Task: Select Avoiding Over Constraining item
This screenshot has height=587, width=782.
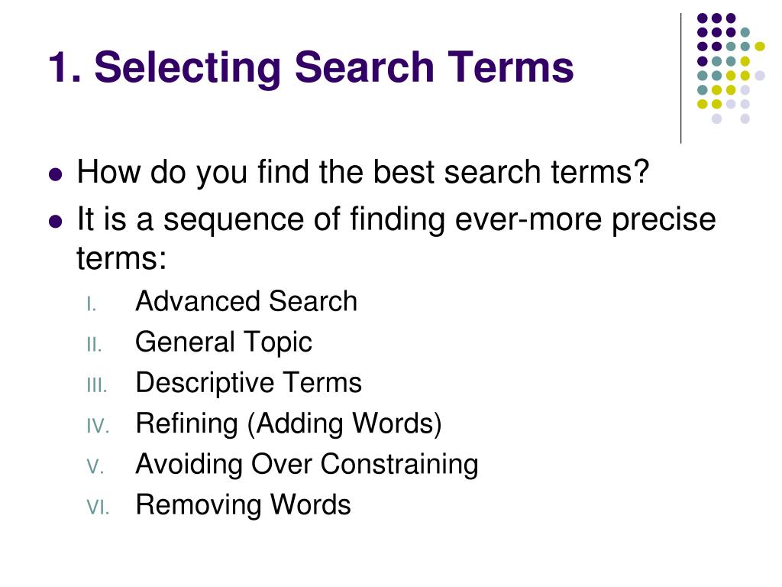Action: click(307, 465)
